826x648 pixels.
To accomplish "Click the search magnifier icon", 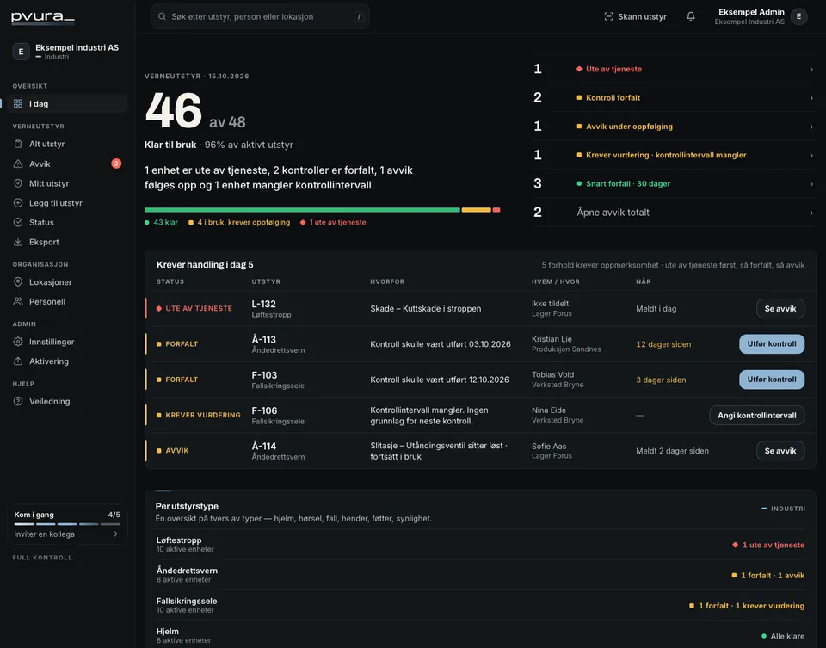I will point(163,16).
